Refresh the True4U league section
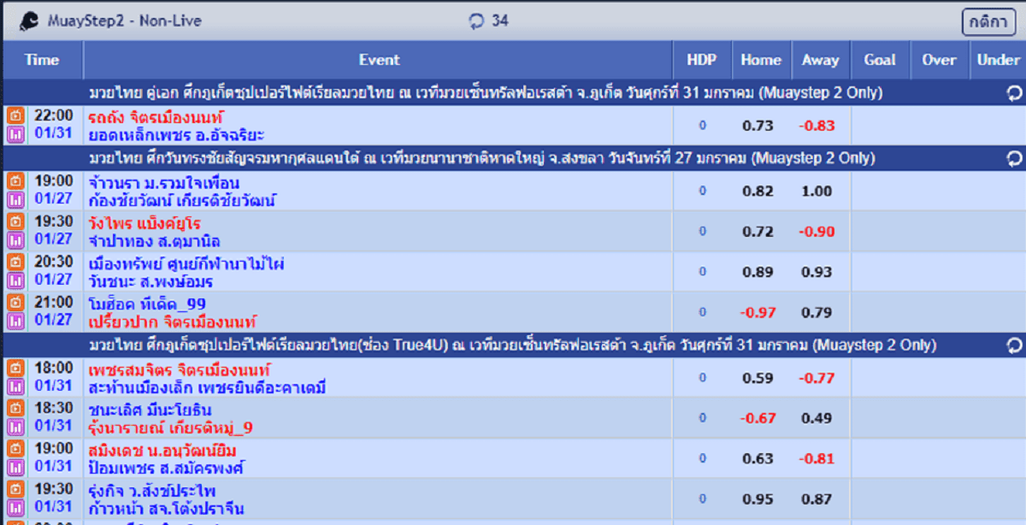 pyautogui.click(x=1014, y=345)
